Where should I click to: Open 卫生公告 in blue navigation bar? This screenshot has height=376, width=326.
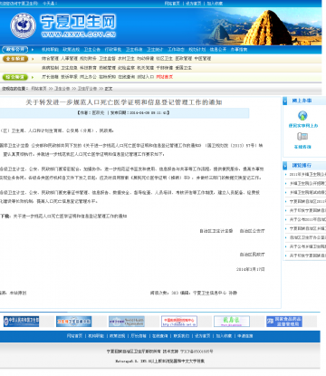point(92,50)
